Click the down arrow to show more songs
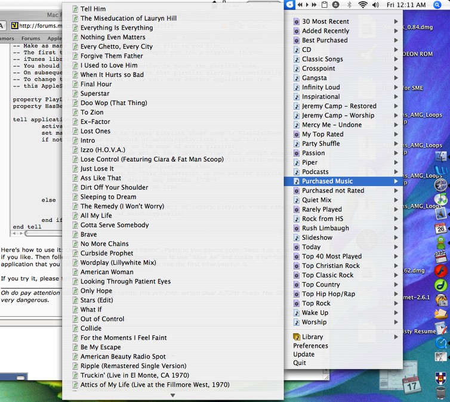The width and height of the screenshot is (450, 402). pos(172,395)
